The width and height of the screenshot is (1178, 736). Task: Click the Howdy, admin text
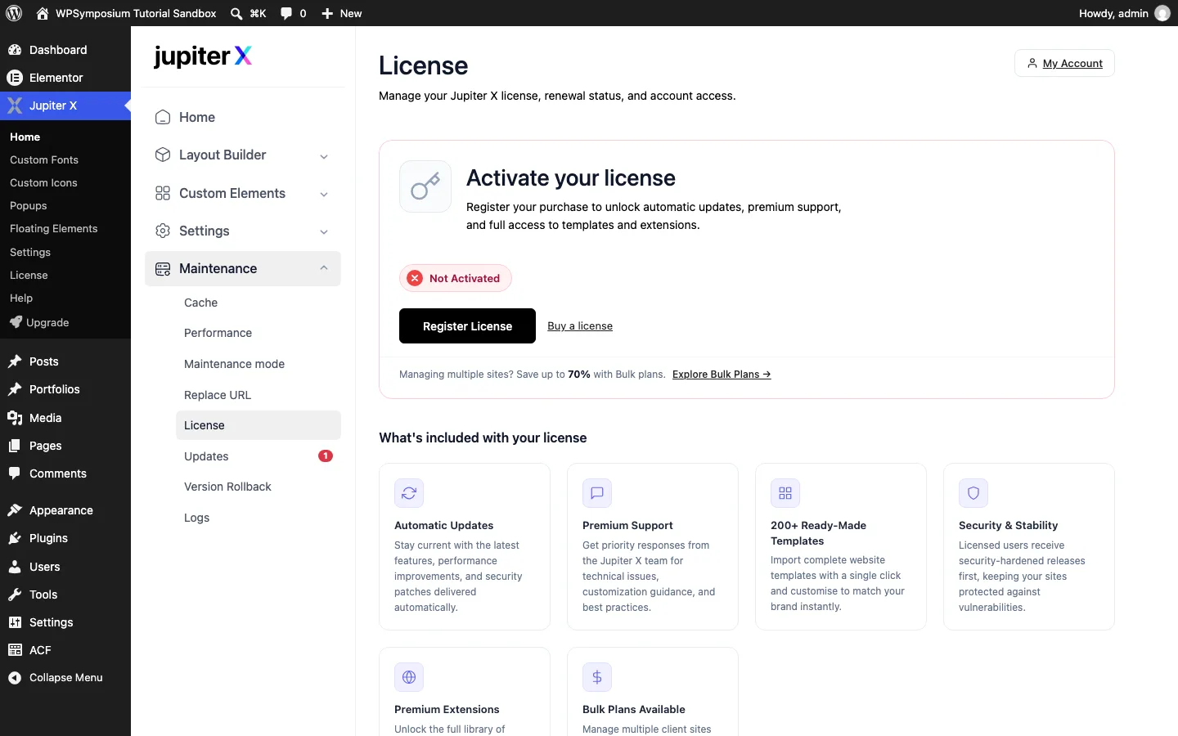pos(1113,13)
